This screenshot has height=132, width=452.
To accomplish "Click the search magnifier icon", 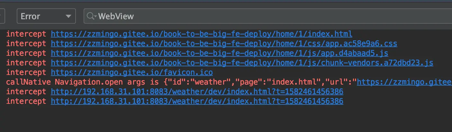I will (x=92, y=16).
